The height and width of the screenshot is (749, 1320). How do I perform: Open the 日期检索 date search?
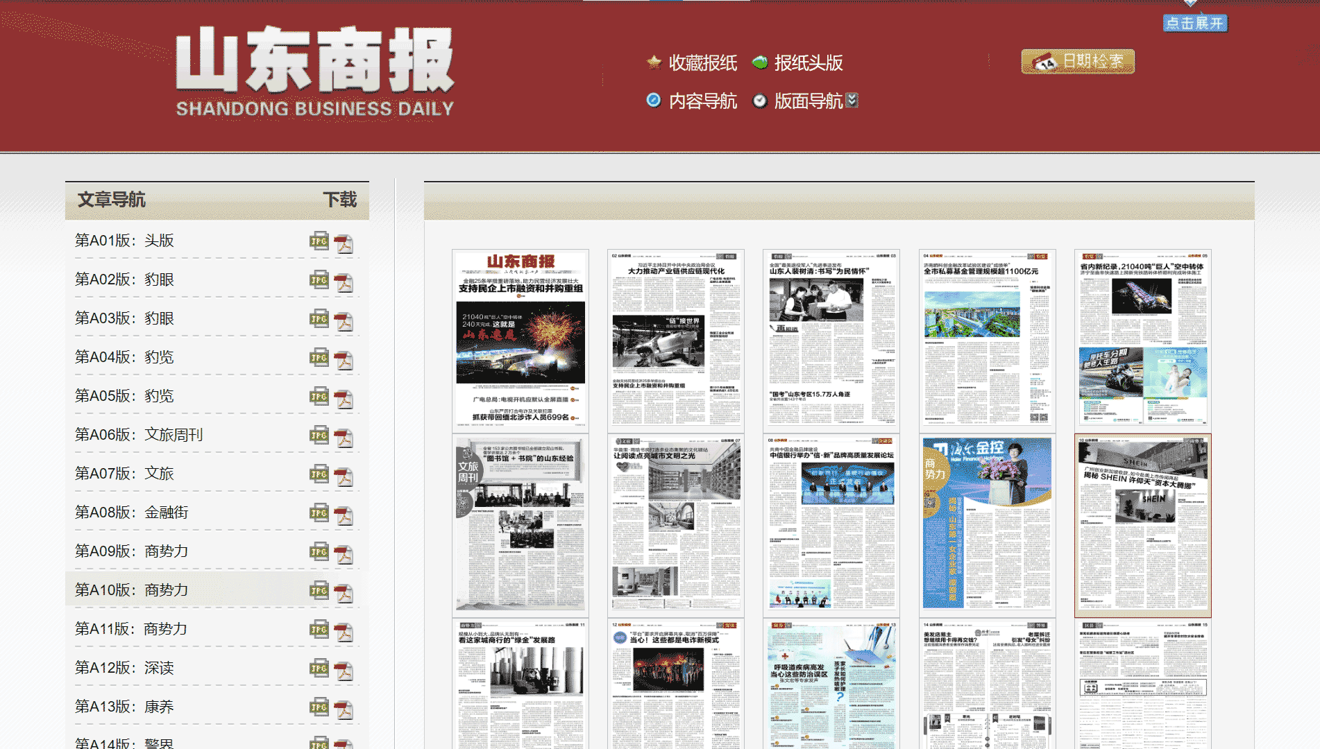[1078, 62]
